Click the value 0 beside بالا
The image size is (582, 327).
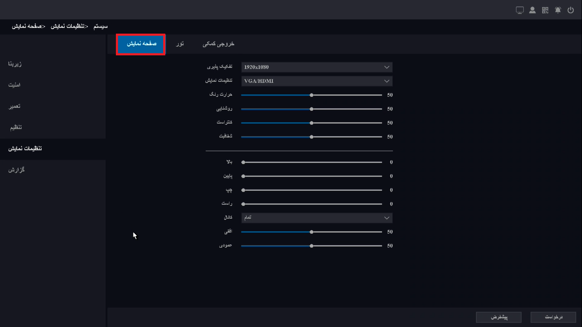[x=391, y=162]
